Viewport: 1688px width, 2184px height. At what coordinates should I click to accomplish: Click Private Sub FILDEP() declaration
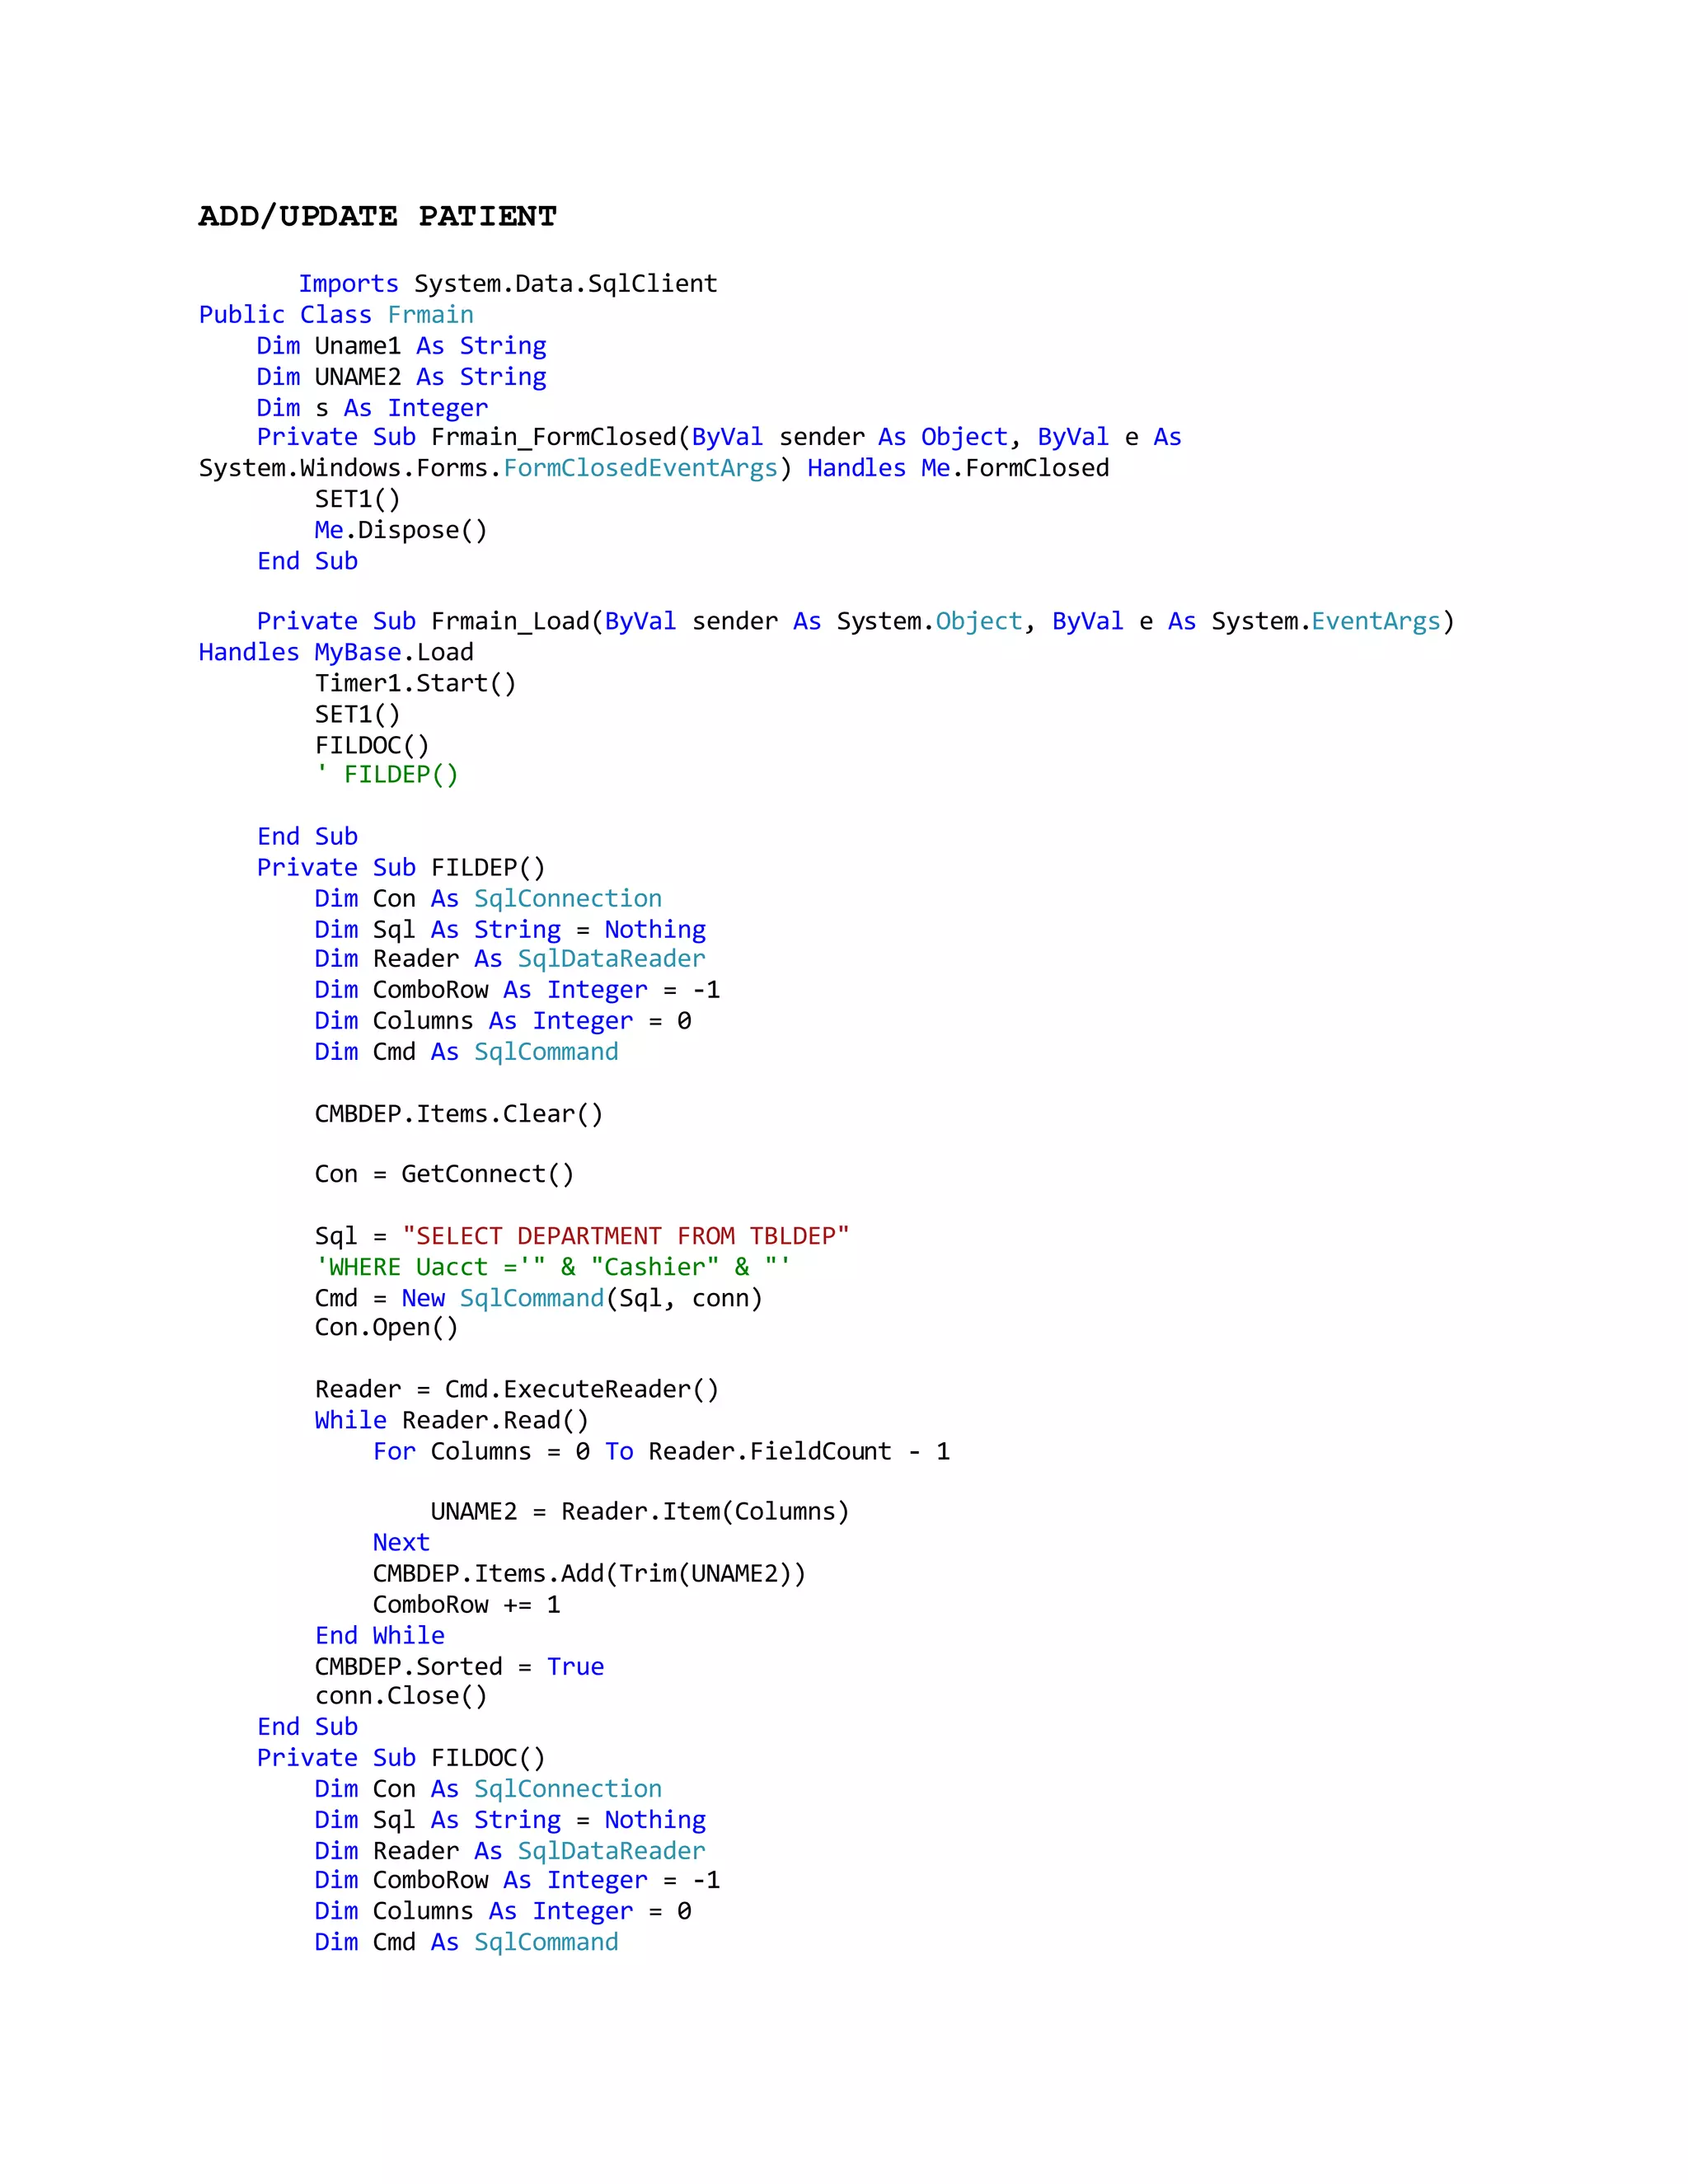pos(400,867)
